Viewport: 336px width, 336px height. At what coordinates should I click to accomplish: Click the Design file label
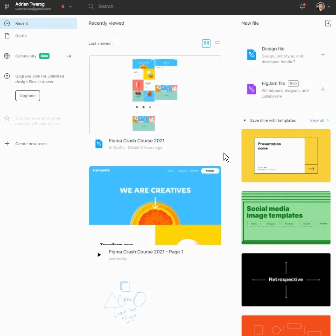(273, 49)
